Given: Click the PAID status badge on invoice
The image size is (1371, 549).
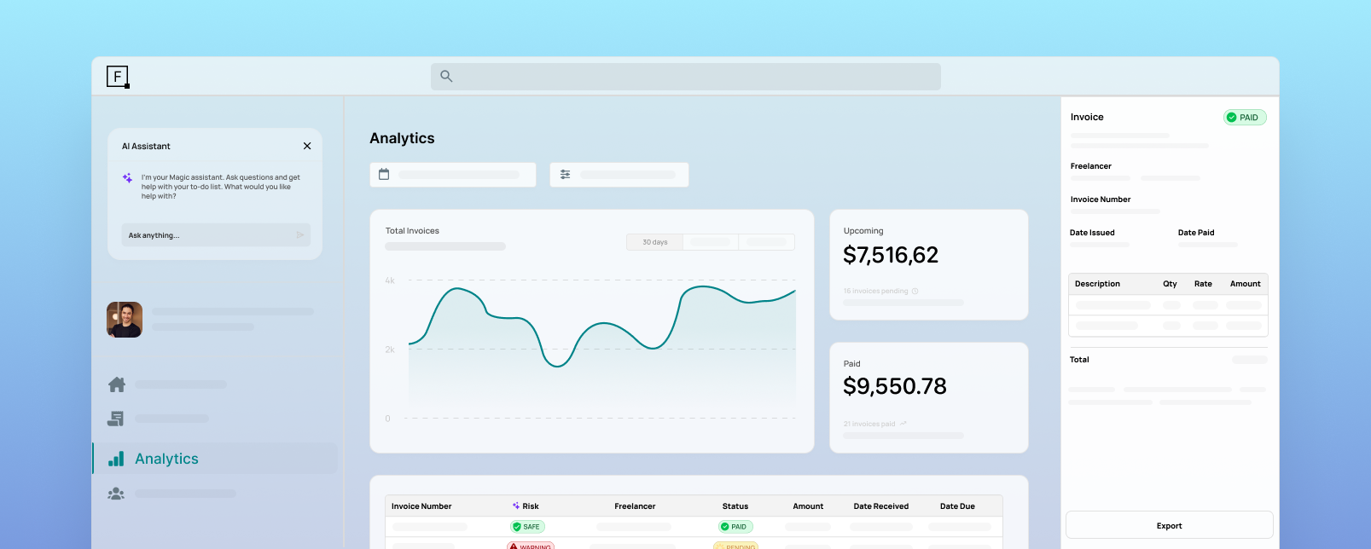Looking at the screenshot, I should click(1245, 118).
